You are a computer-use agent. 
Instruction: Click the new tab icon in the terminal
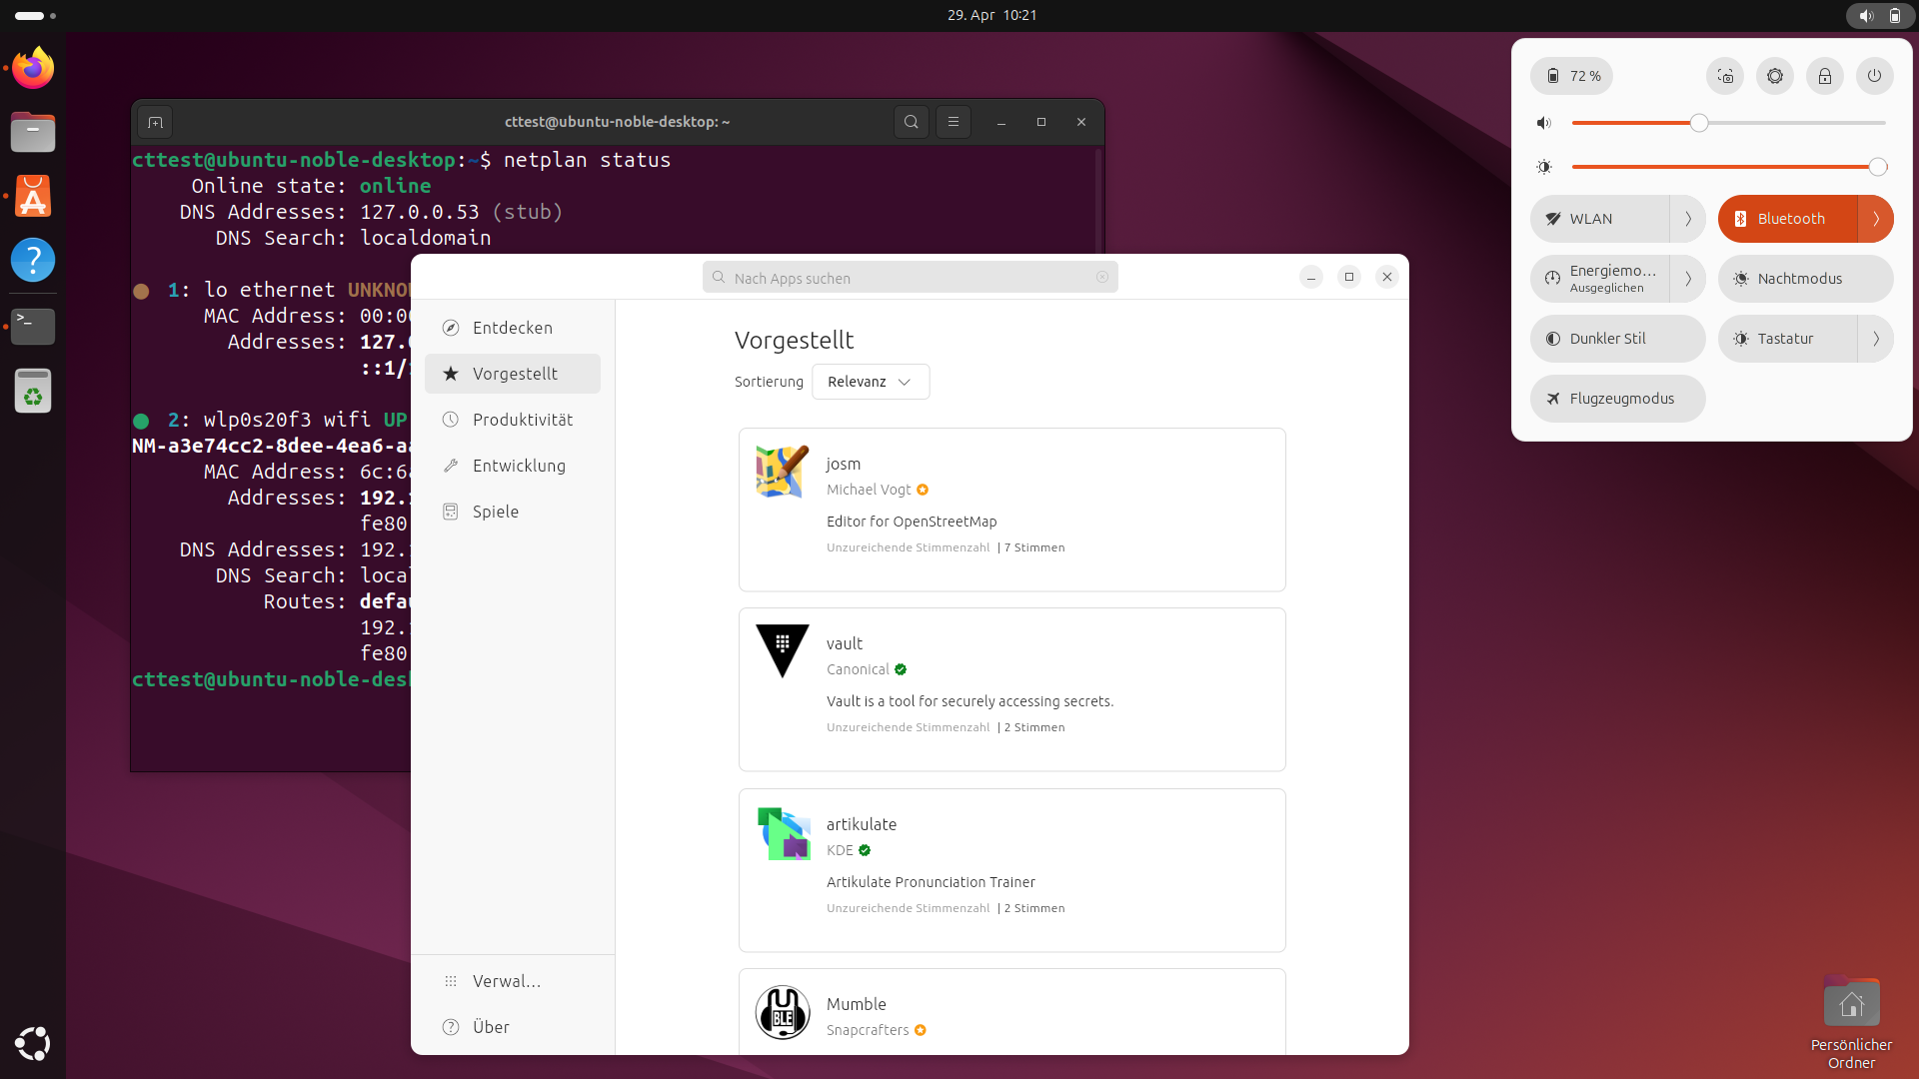pyautogui.click(x=155, y=122)
